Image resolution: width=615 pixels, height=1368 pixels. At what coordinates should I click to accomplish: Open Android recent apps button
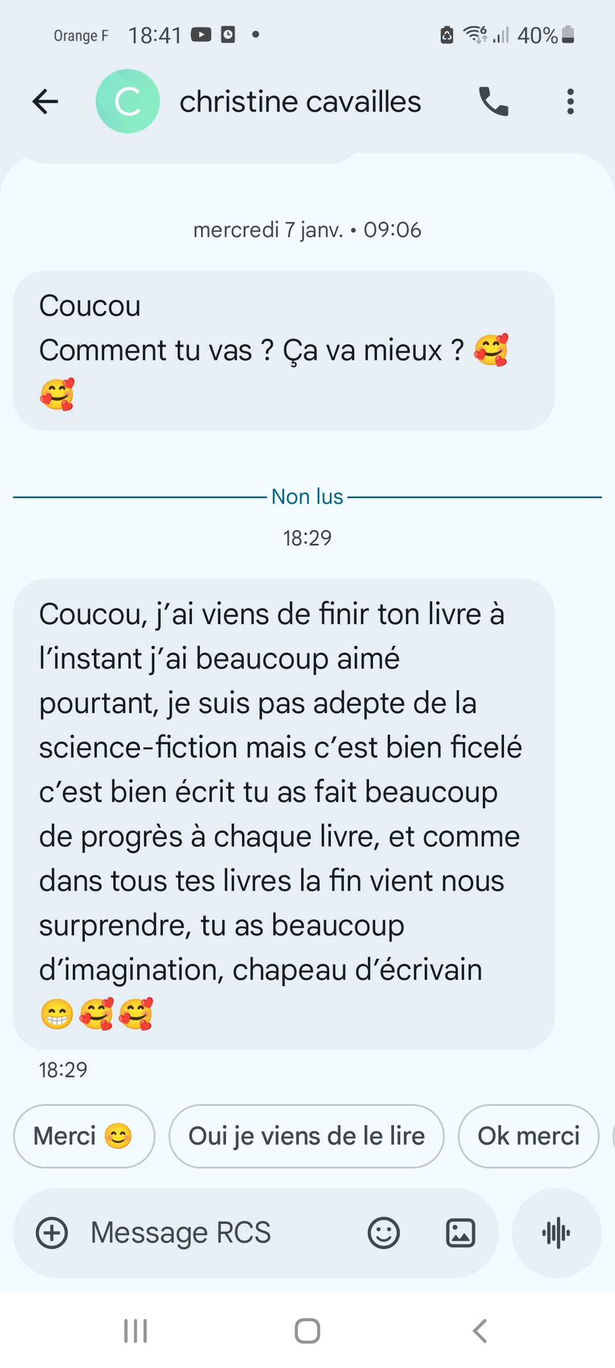tap(136, 1331)
